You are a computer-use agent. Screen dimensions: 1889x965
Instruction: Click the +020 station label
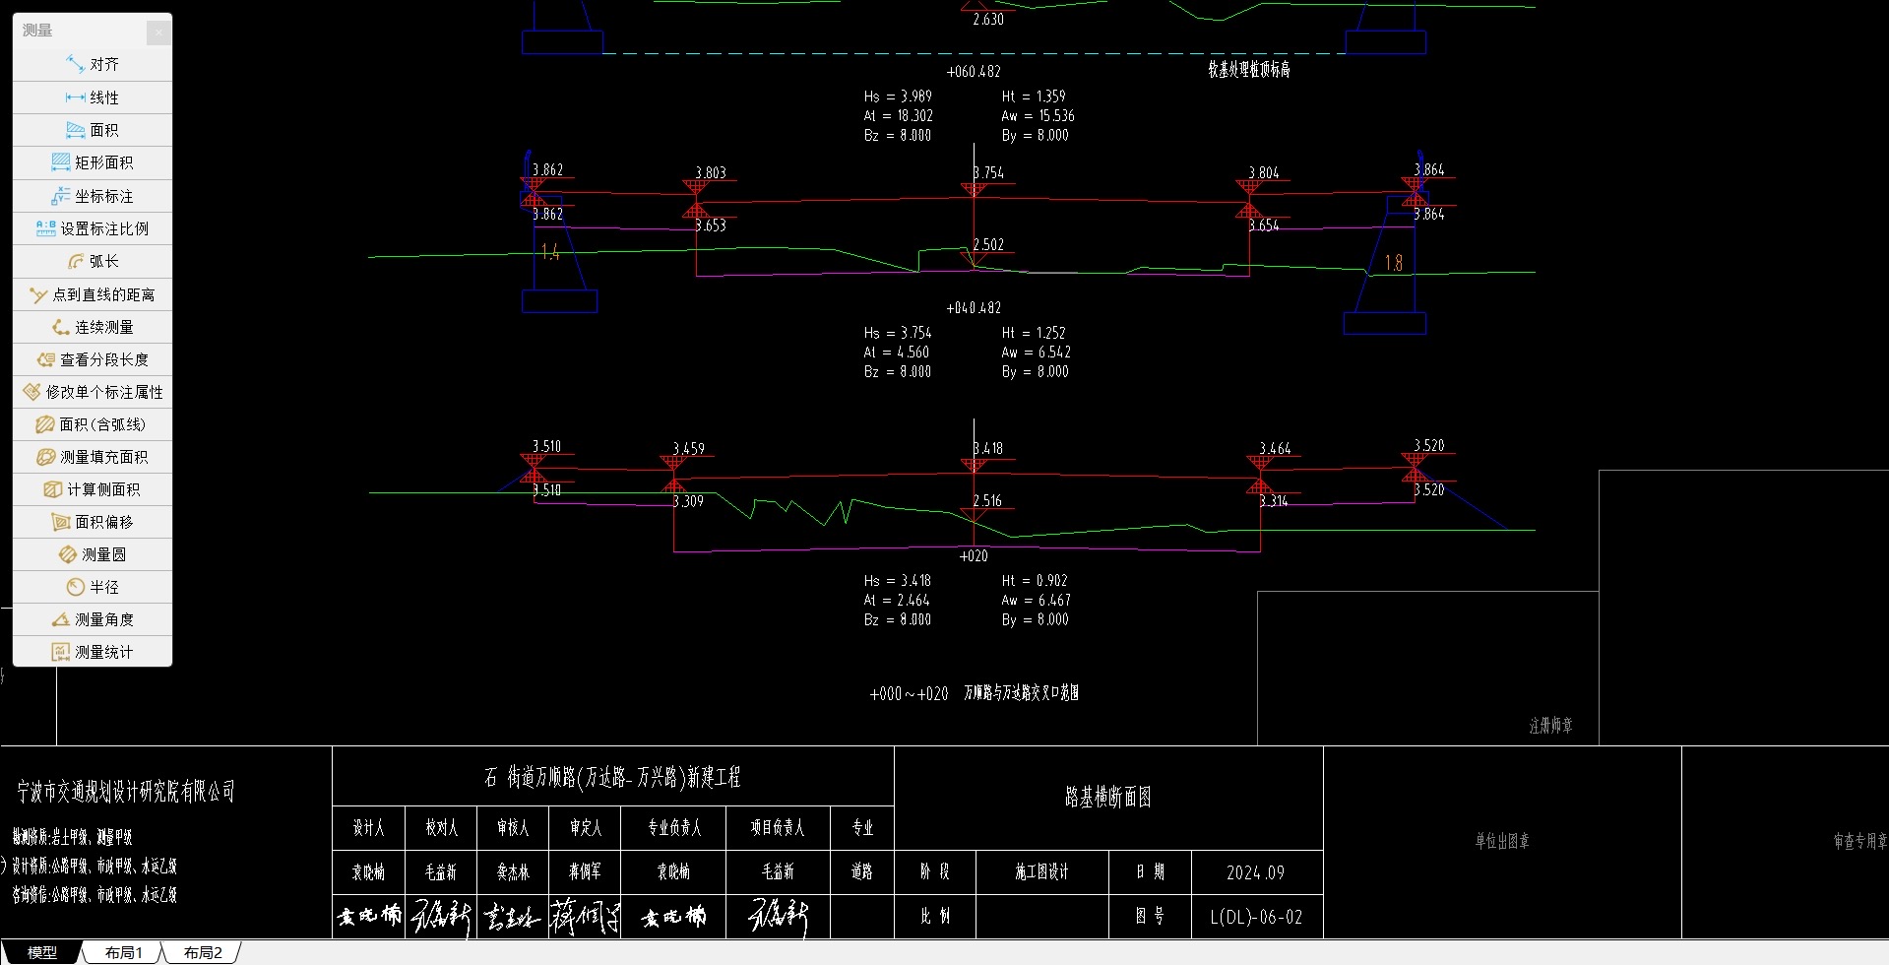pyautogui.click(x=974, y=556)
